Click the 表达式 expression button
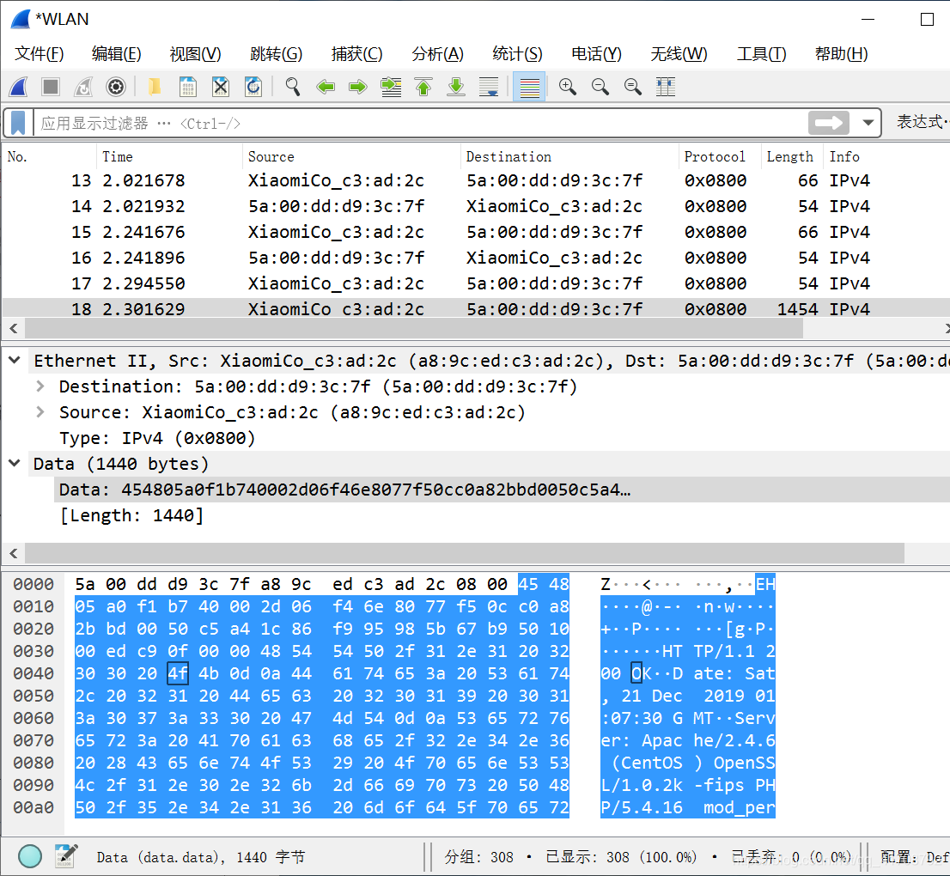The height and width of the screenshot is (876, 950). click(x=923, y=122)
